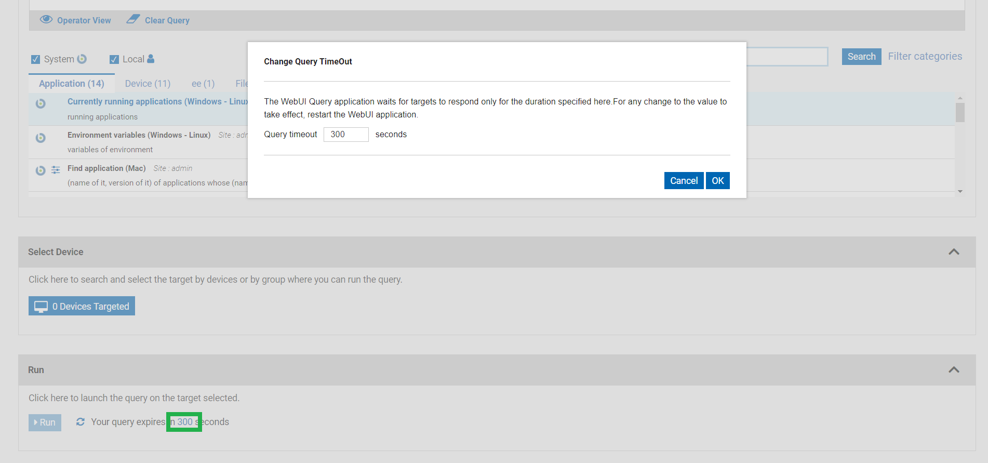This screenshot has height=463, width=988.
Task: Click the Local user silhouette icon
Action: pyautogui.click(x=151, y=59)
